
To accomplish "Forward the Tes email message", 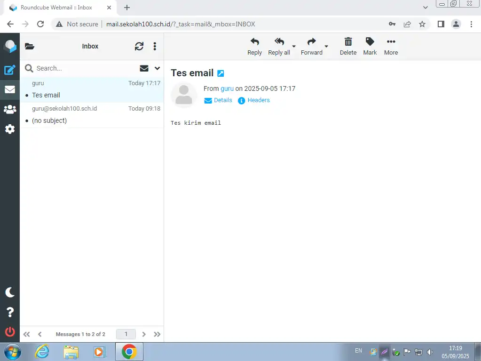I will click(x=311, y=47).
